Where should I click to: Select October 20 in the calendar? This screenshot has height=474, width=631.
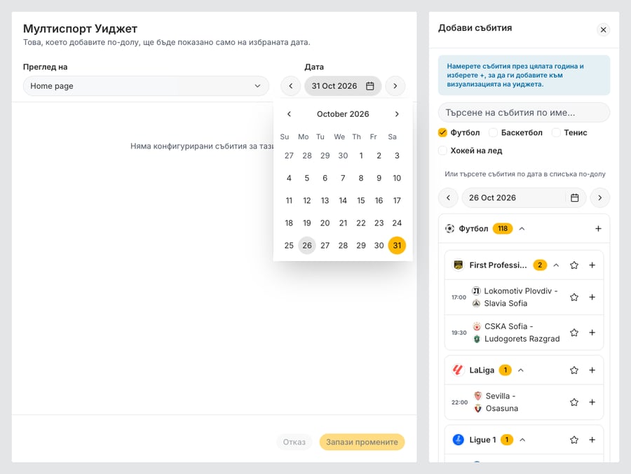coord(325,223)
